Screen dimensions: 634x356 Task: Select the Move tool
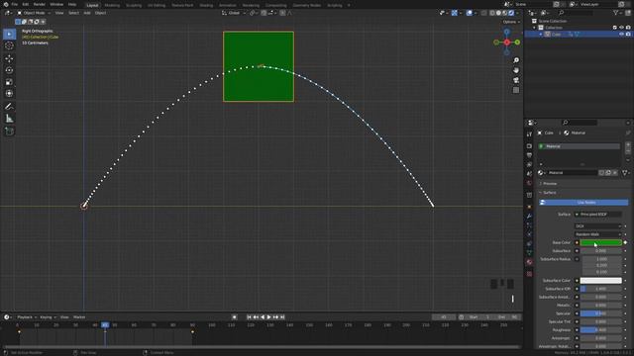pyautogui.click(x=9, y=58)
